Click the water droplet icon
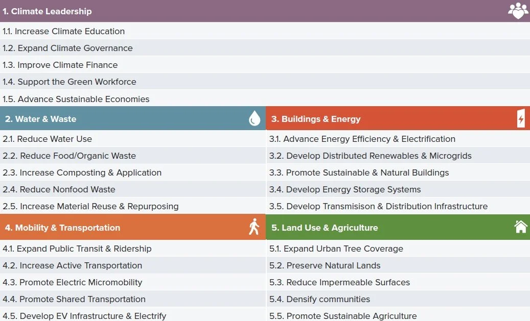The height and width of the screenshot is (321, 530). (x=255, y=118)
